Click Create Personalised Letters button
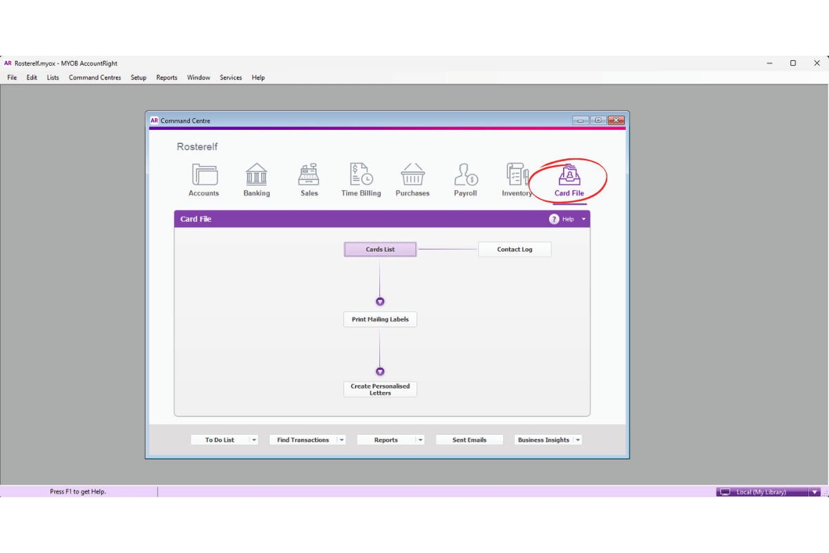The width and height of the screenshot is (829, 553). 380,389
